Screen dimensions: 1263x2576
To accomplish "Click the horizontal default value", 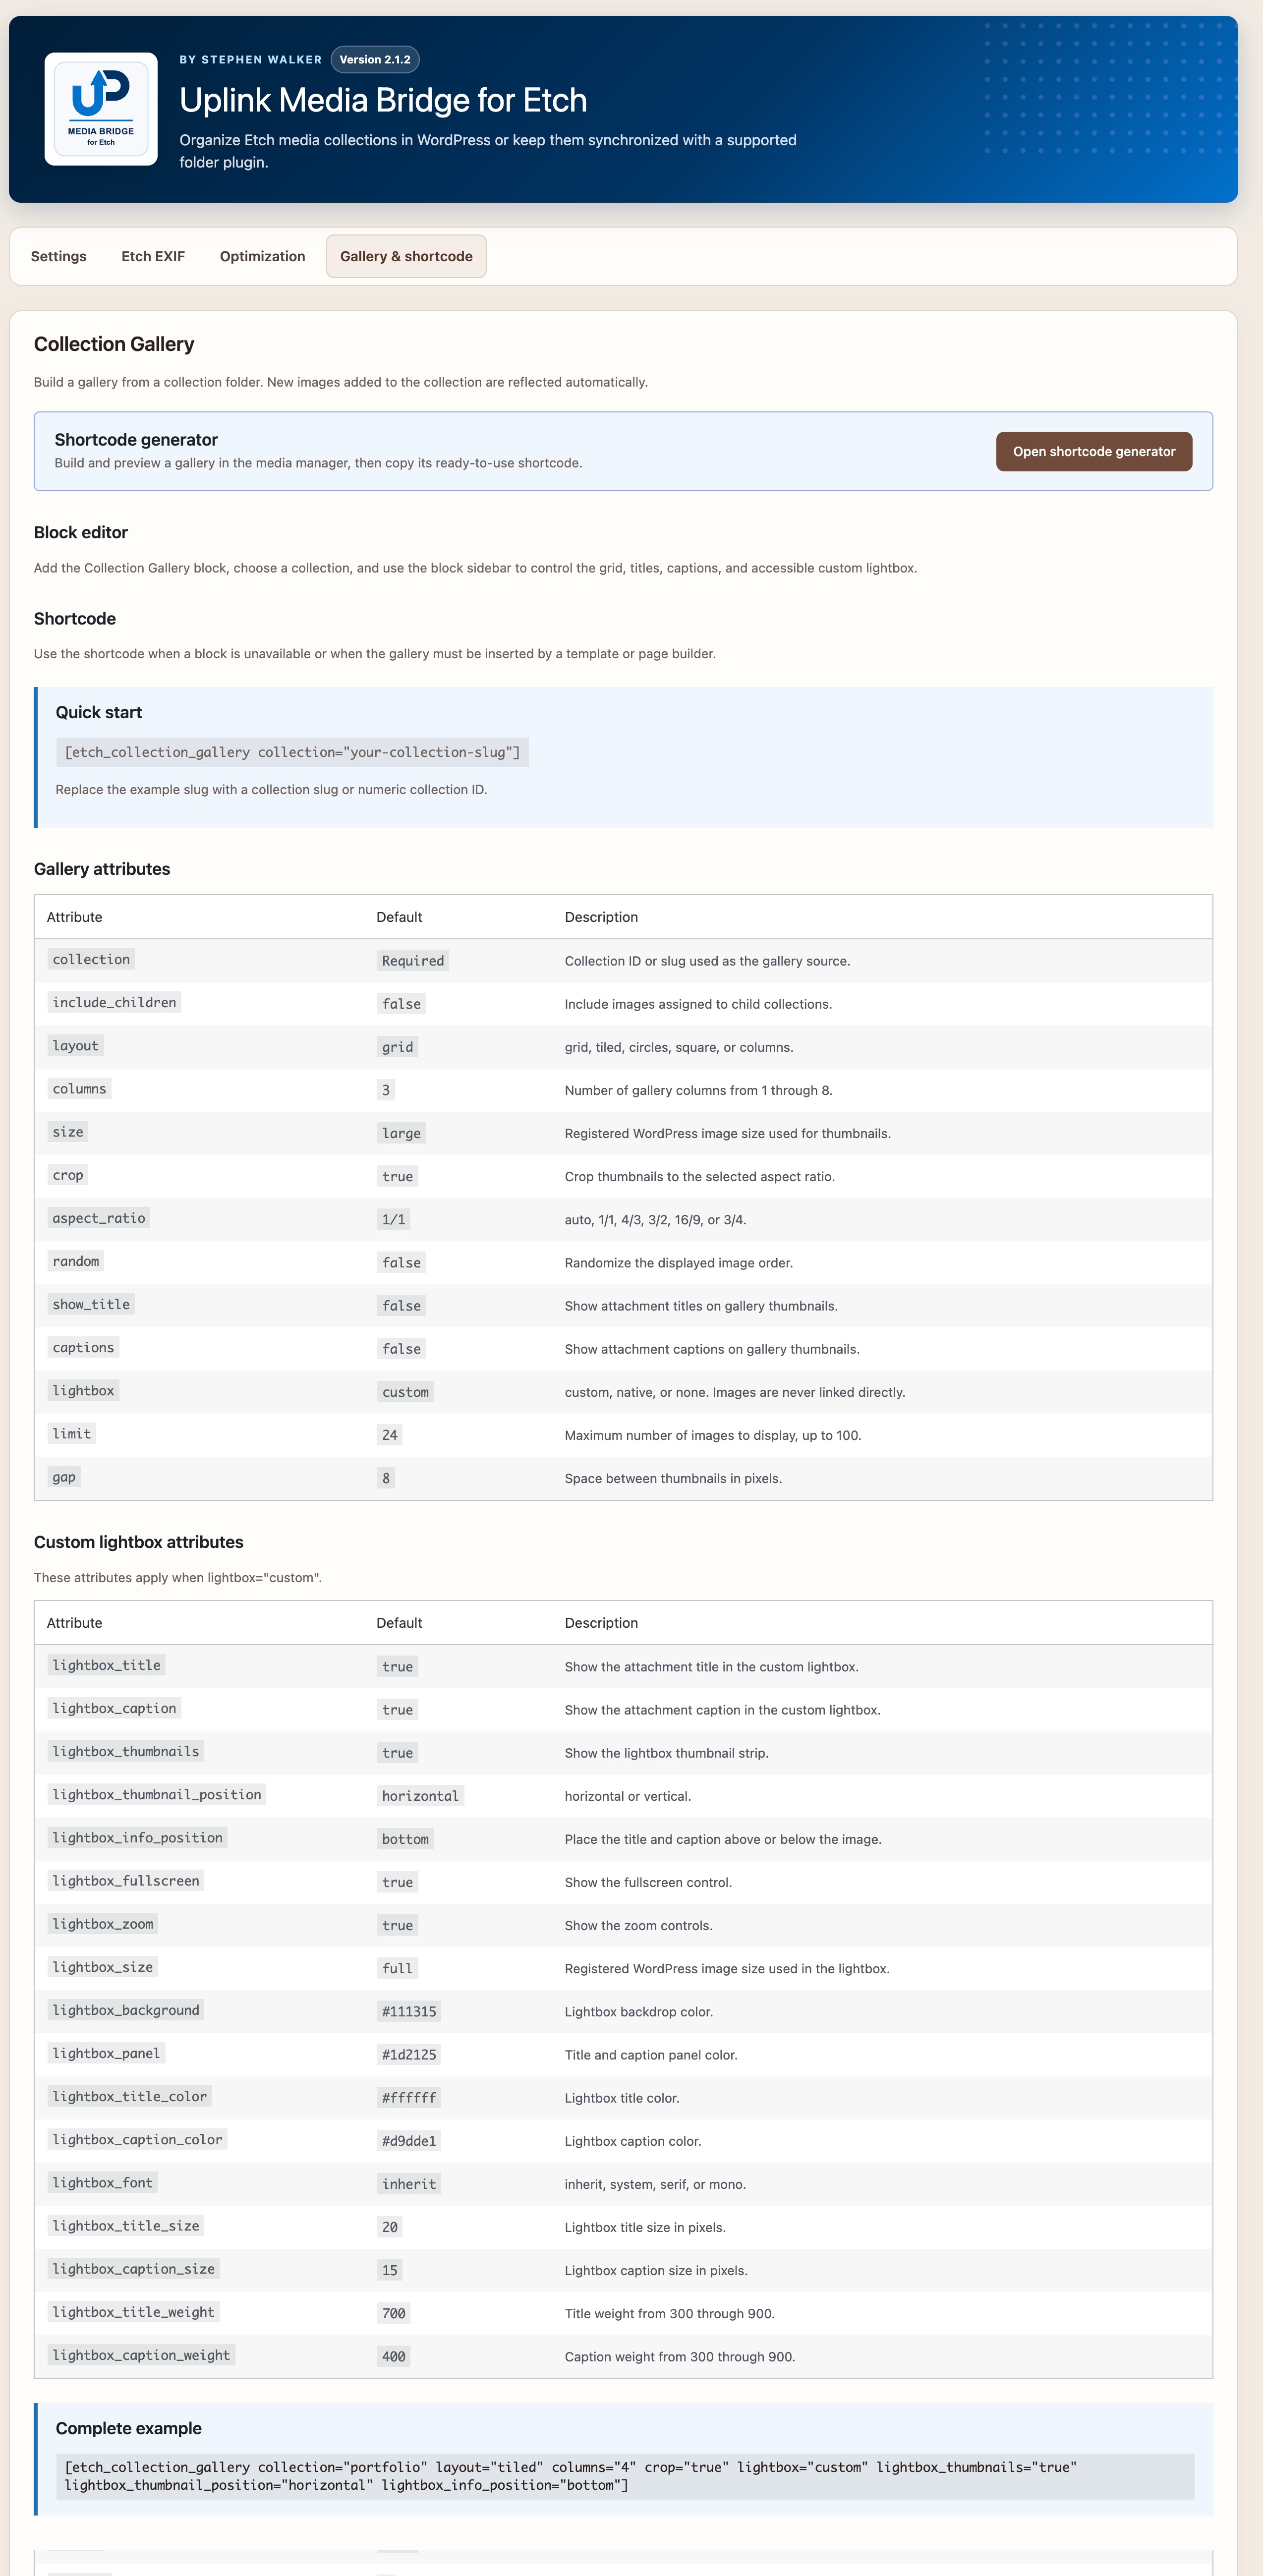I will pyautogui.click(x=420, y=1796).
